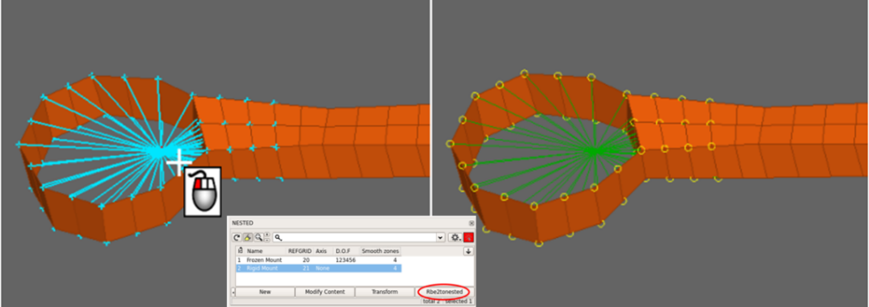
Task: Open the gear settings dropdown
Action: 455,237
